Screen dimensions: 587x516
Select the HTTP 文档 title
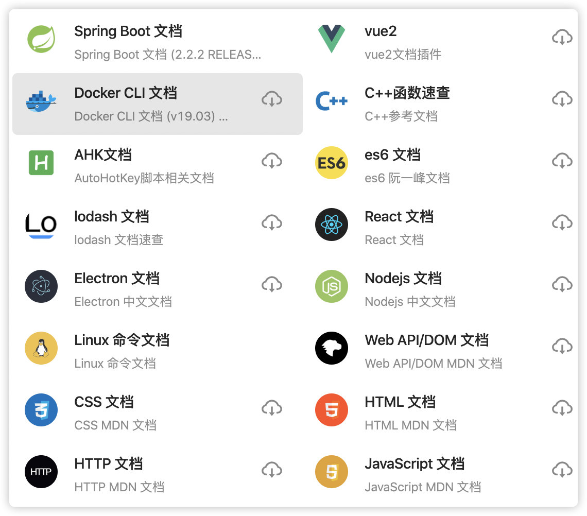tap(108, 463)
